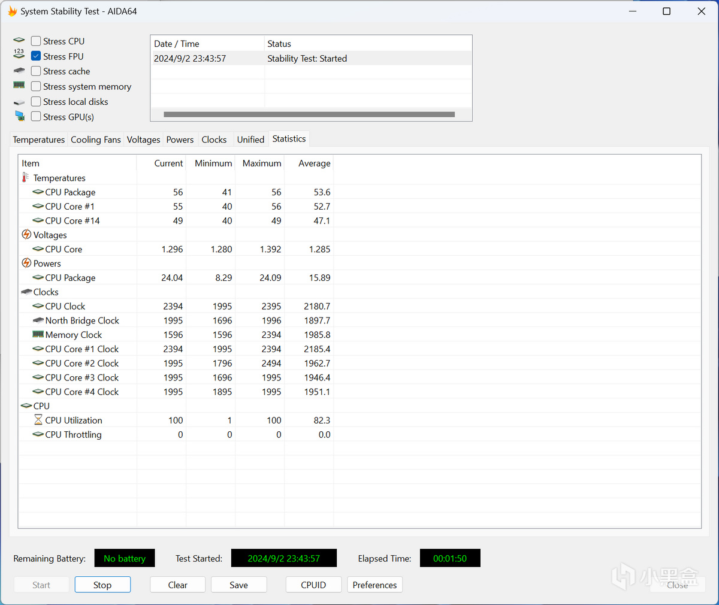Click the icon beside CPU Core #14 temperature
Viewport: 719px width, 605px height.
(x=38, y=220)
